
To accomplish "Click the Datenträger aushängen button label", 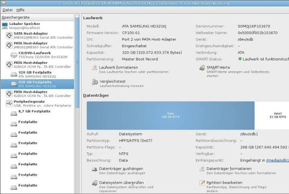I will [121, 169].
